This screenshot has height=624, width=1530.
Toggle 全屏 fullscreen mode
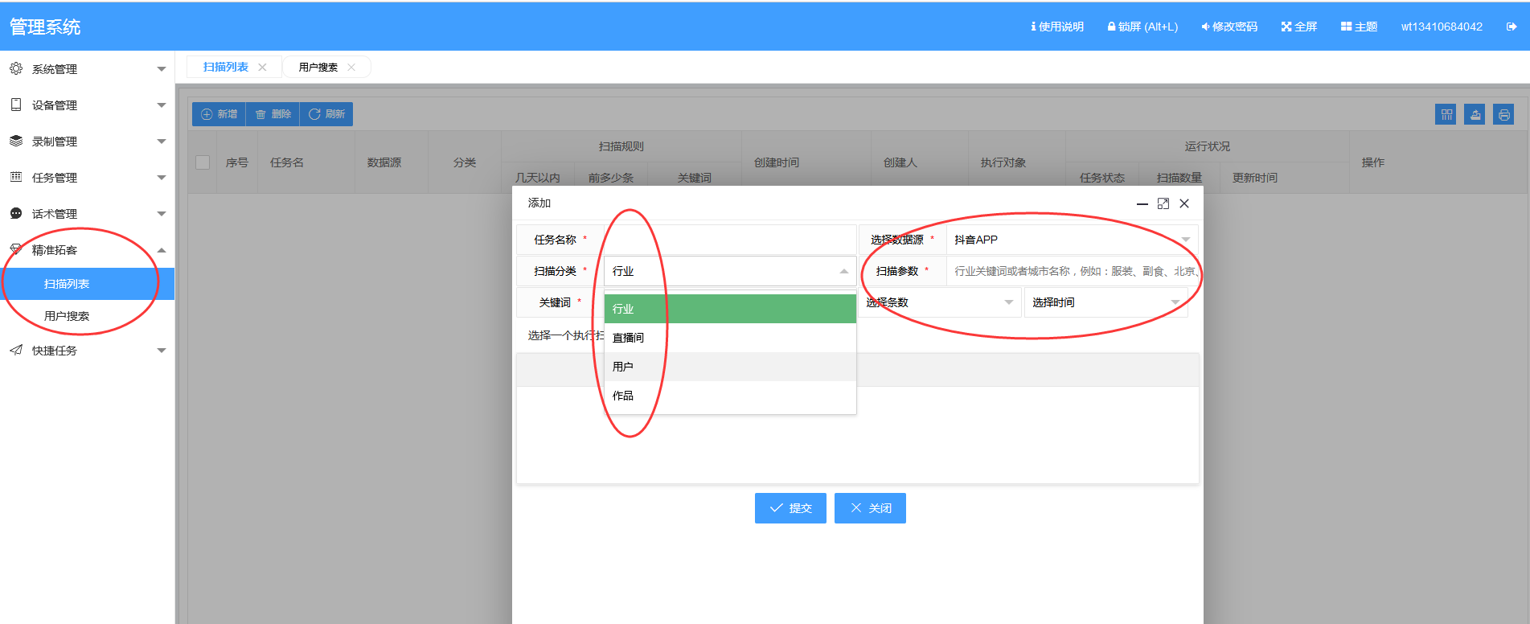pyautogui.click(x=1299, y=27)
